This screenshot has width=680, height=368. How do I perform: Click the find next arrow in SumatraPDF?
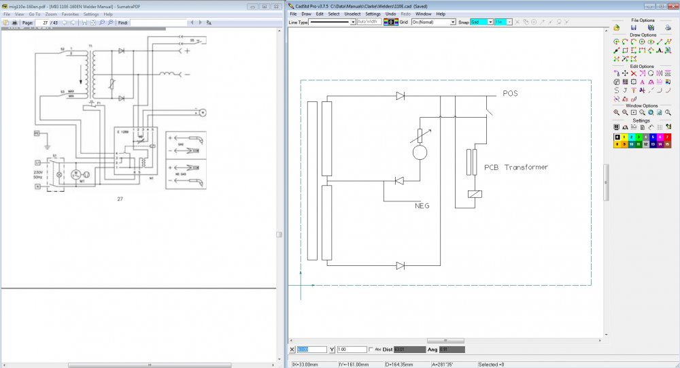click(x=200, y=22)
